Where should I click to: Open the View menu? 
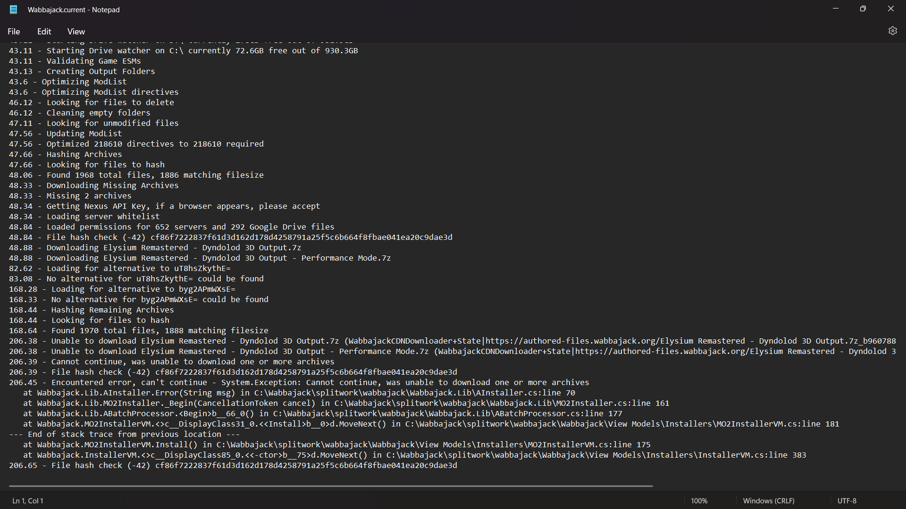click(75, 31)
